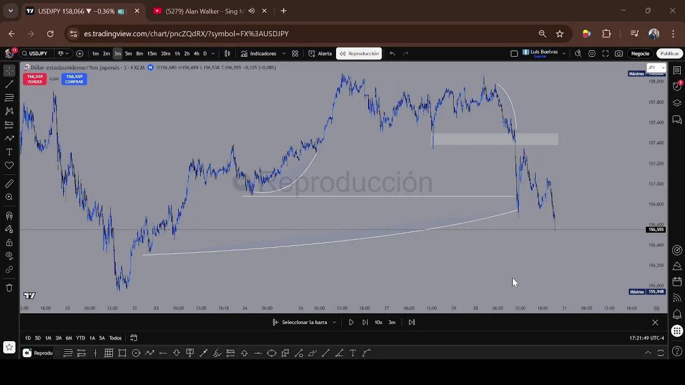The width and height of the screenshot is (685, 385).
Task: Open chart settings hexagon icon
Action: coord(592,53)
